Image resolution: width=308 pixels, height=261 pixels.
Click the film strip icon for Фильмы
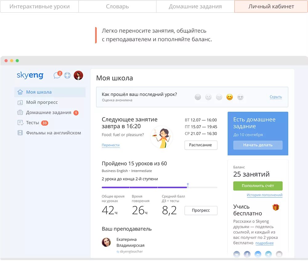tap(20, 133)
